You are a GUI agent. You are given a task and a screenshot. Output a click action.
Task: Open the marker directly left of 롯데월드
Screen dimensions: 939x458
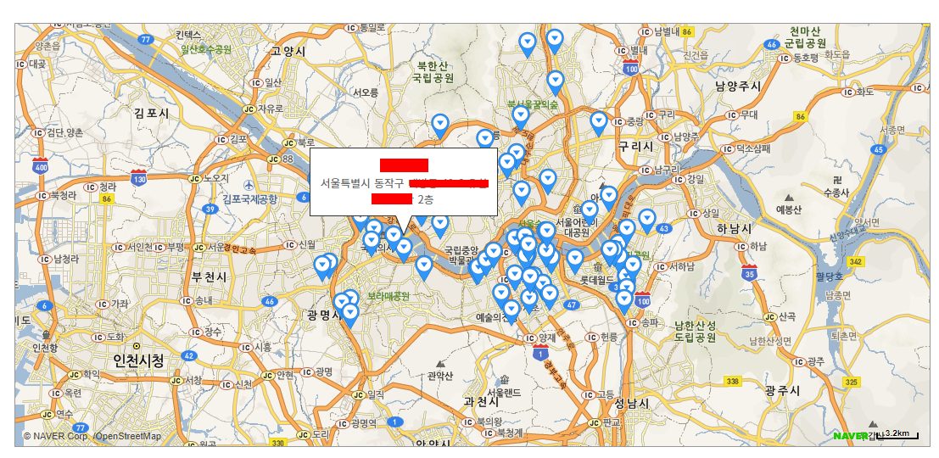click(575, 260)
